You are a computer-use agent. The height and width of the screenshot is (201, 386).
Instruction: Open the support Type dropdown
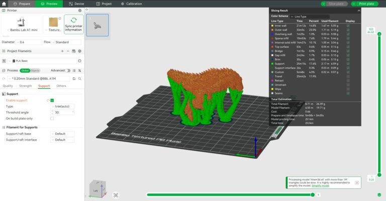(x=62, y=107)
